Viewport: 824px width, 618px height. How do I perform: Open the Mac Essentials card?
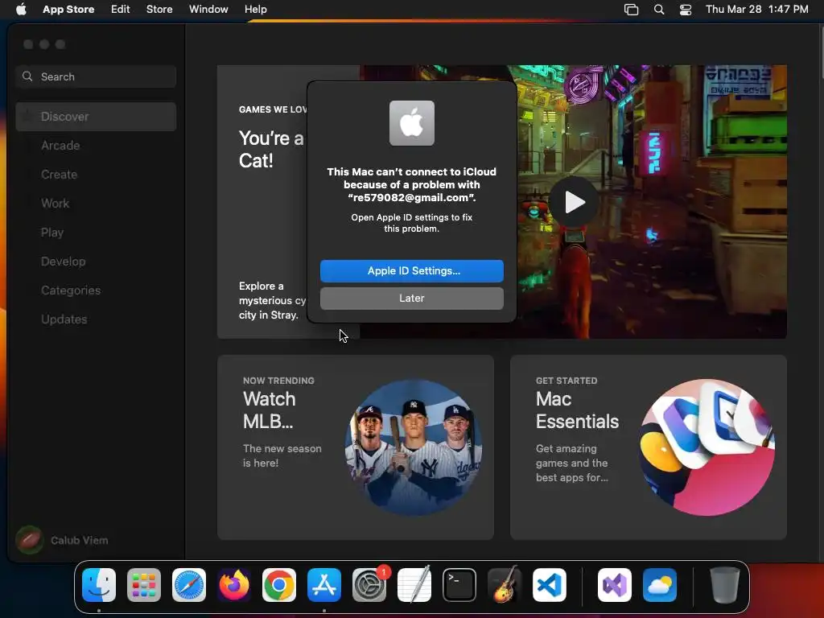click(x=649, y=447)
